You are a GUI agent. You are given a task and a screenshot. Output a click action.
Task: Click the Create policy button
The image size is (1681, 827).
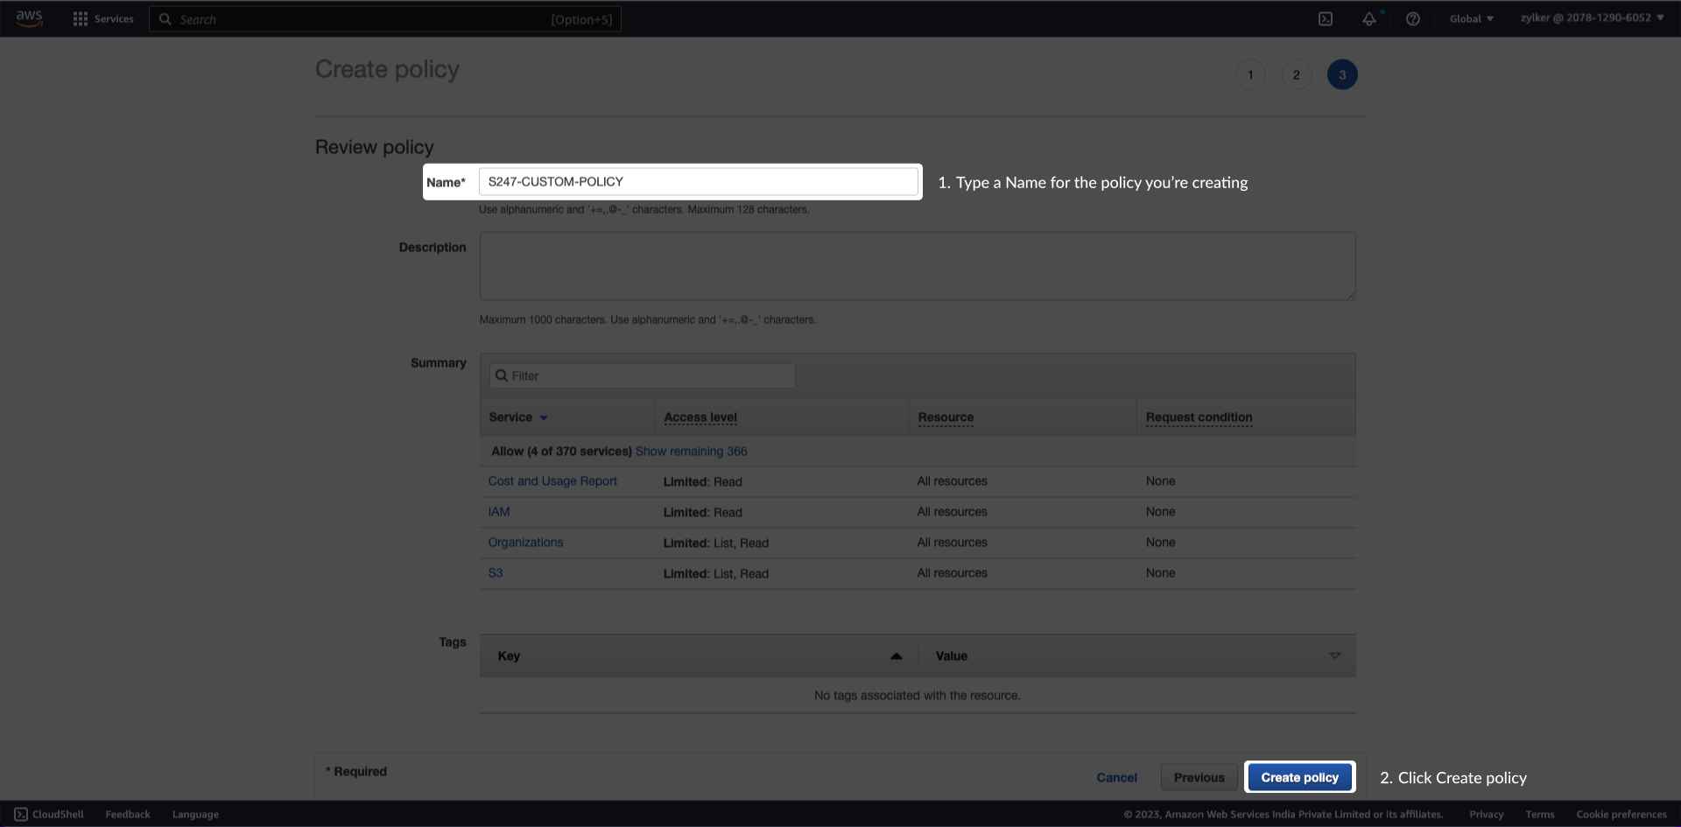tap(1299, 777)
